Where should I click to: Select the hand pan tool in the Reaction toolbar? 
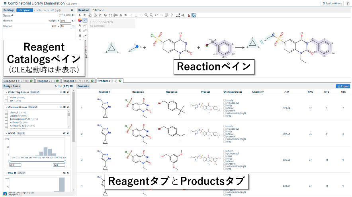[85, 15]
